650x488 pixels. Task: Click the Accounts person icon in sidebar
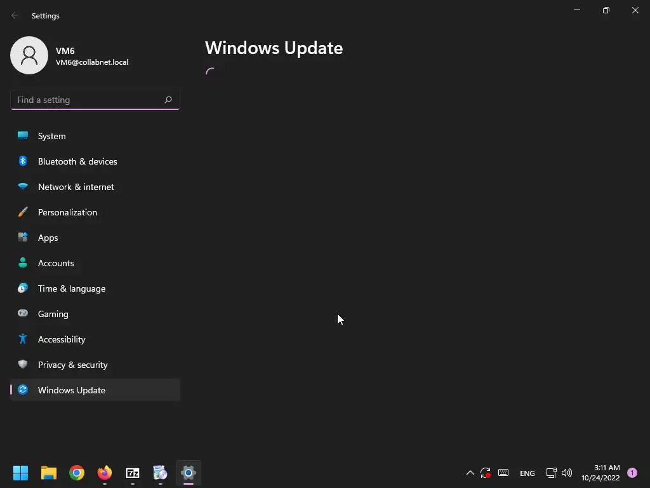pos(23,262)
